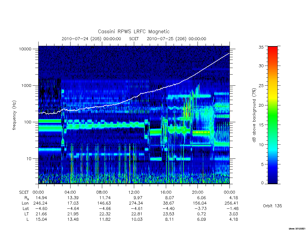Screen dimensions: 306x230
Task: Click the plot title 'Cassini RPWS LRFC Magnetic'
Action: coord(134,31)
